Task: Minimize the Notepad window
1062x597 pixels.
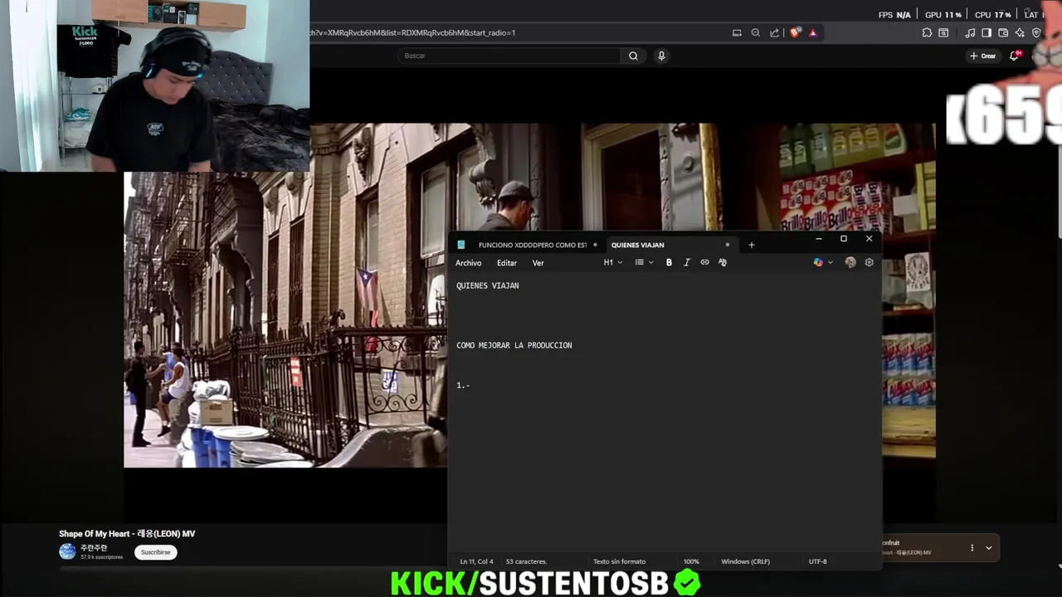Action: click(818, 239)
